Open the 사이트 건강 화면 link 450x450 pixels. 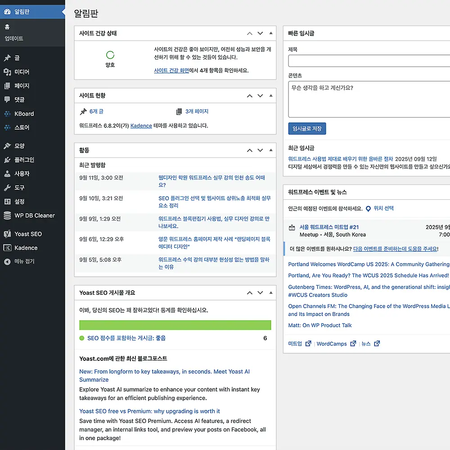[x=171, y=71]
